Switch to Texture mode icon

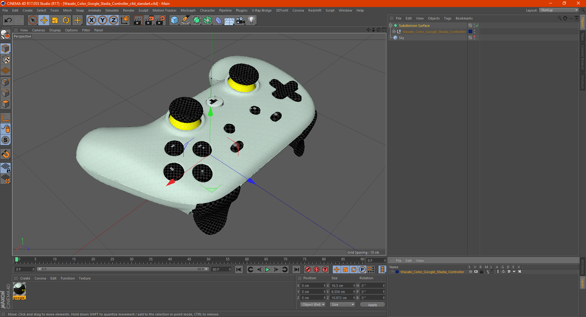[x=5, y=60]
